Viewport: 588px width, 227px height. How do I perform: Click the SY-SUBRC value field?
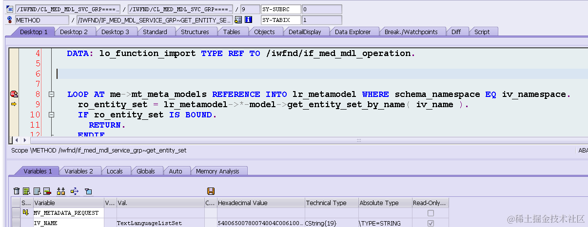pos(322,9)
